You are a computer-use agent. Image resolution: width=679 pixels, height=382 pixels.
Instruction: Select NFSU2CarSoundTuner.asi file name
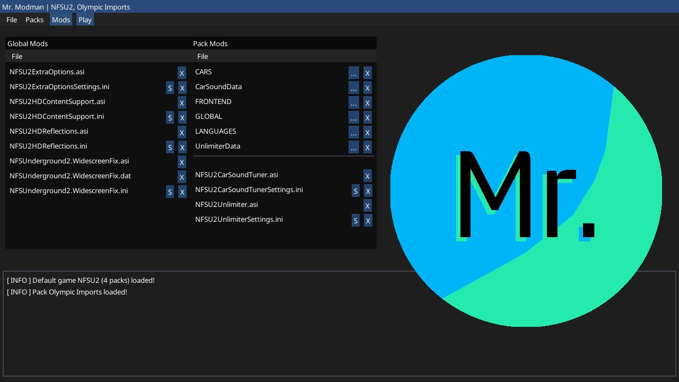tap(237, 175)
